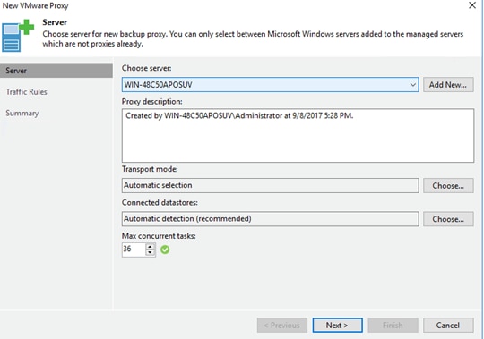Go to the Summary step
Screen dimensions: 484x339
22,114
